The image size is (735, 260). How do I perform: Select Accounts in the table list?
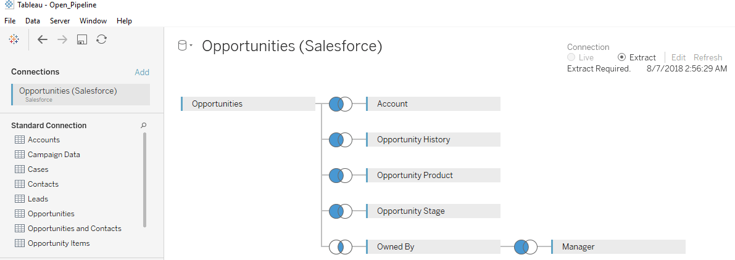click(44, 140)
